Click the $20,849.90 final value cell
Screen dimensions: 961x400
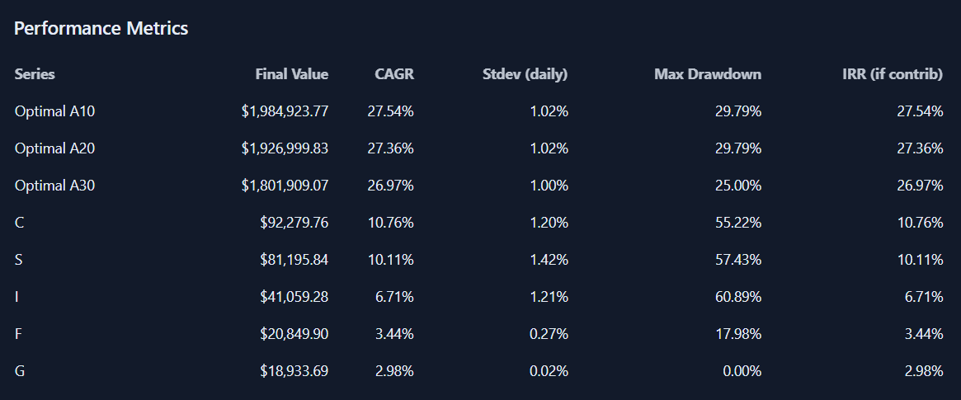coord(294,334)
